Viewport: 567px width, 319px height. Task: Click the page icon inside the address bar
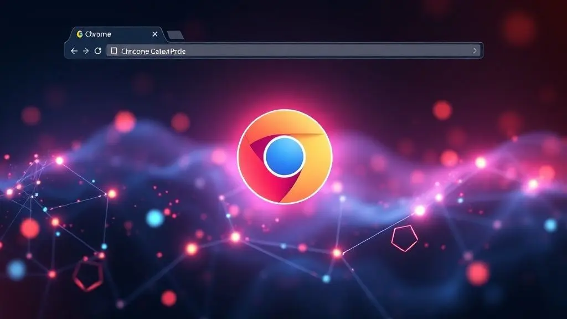coord(114,51)
